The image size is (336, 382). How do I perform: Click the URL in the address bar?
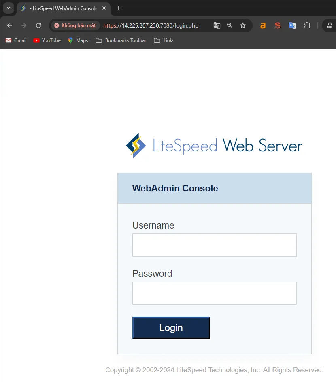pyautogui.click(x=151, y=25)
